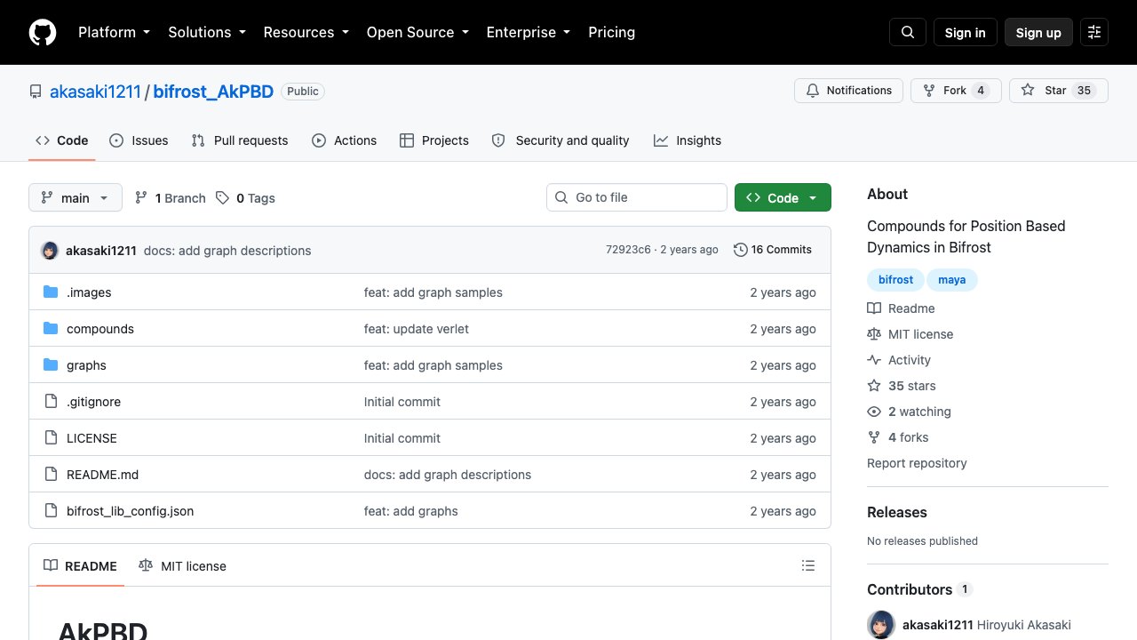Image resolution: width=1137 pixels, height=640 pixels.
Task: Click the Public visibility badge
Action: tap(303, 92)
